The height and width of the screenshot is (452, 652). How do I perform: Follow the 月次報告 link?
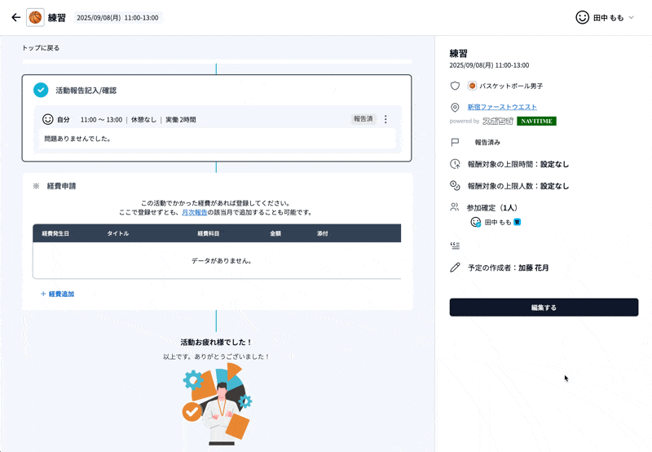(x=196, y=212)
